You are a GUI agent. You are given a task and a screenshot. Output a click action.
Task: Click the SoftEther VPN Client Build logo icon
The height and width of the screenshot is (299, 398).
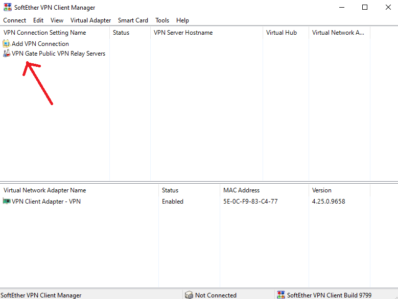pyautogui.click(x=281, y=295)
